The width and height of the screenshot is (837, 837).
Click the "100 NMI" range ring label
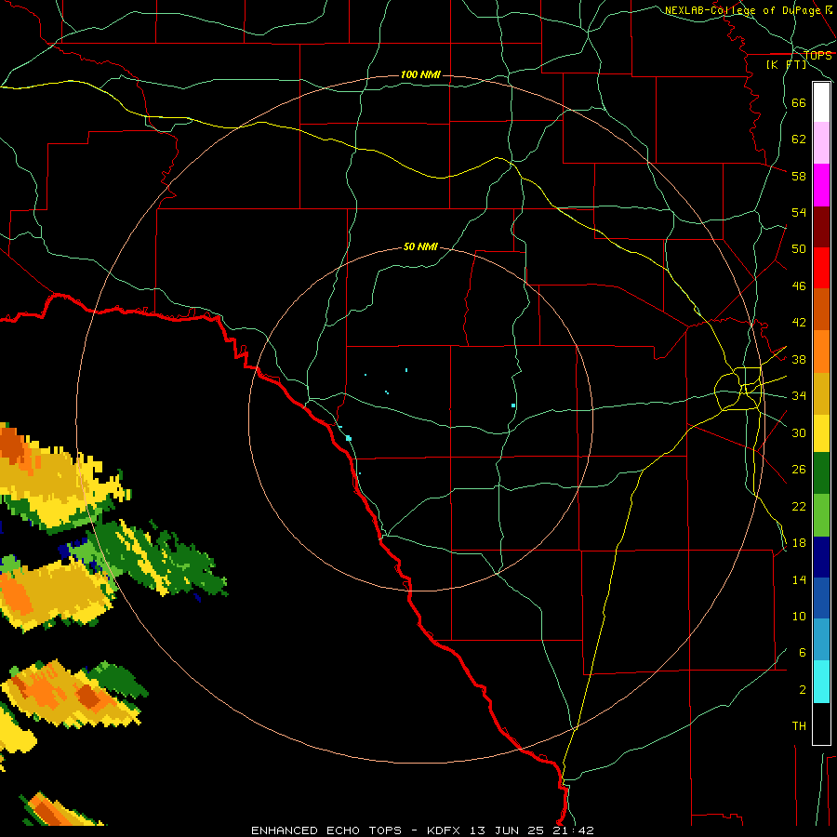tap(420, 74)
